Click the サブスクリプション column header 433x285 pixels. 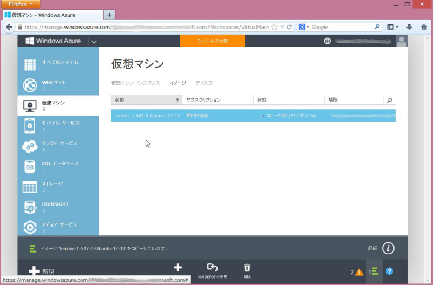218,100
